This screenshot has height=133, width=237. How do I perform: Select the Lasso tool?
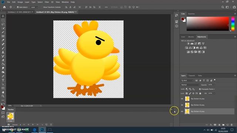click(3, 24)
